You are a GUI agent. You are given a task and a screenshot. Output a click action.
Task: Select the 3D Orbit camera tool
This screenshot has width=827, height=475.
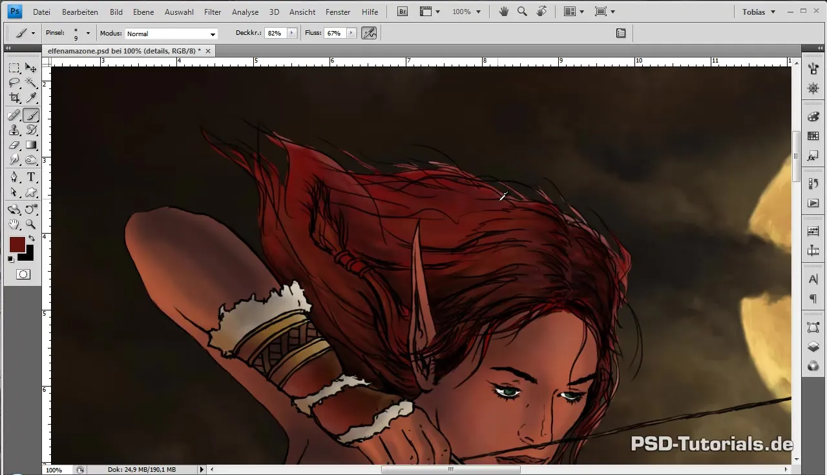click(x=31, y=209)
